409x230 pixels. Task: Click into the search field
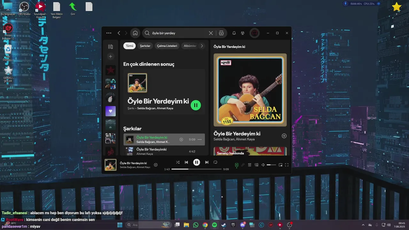[x=179, y=33]
